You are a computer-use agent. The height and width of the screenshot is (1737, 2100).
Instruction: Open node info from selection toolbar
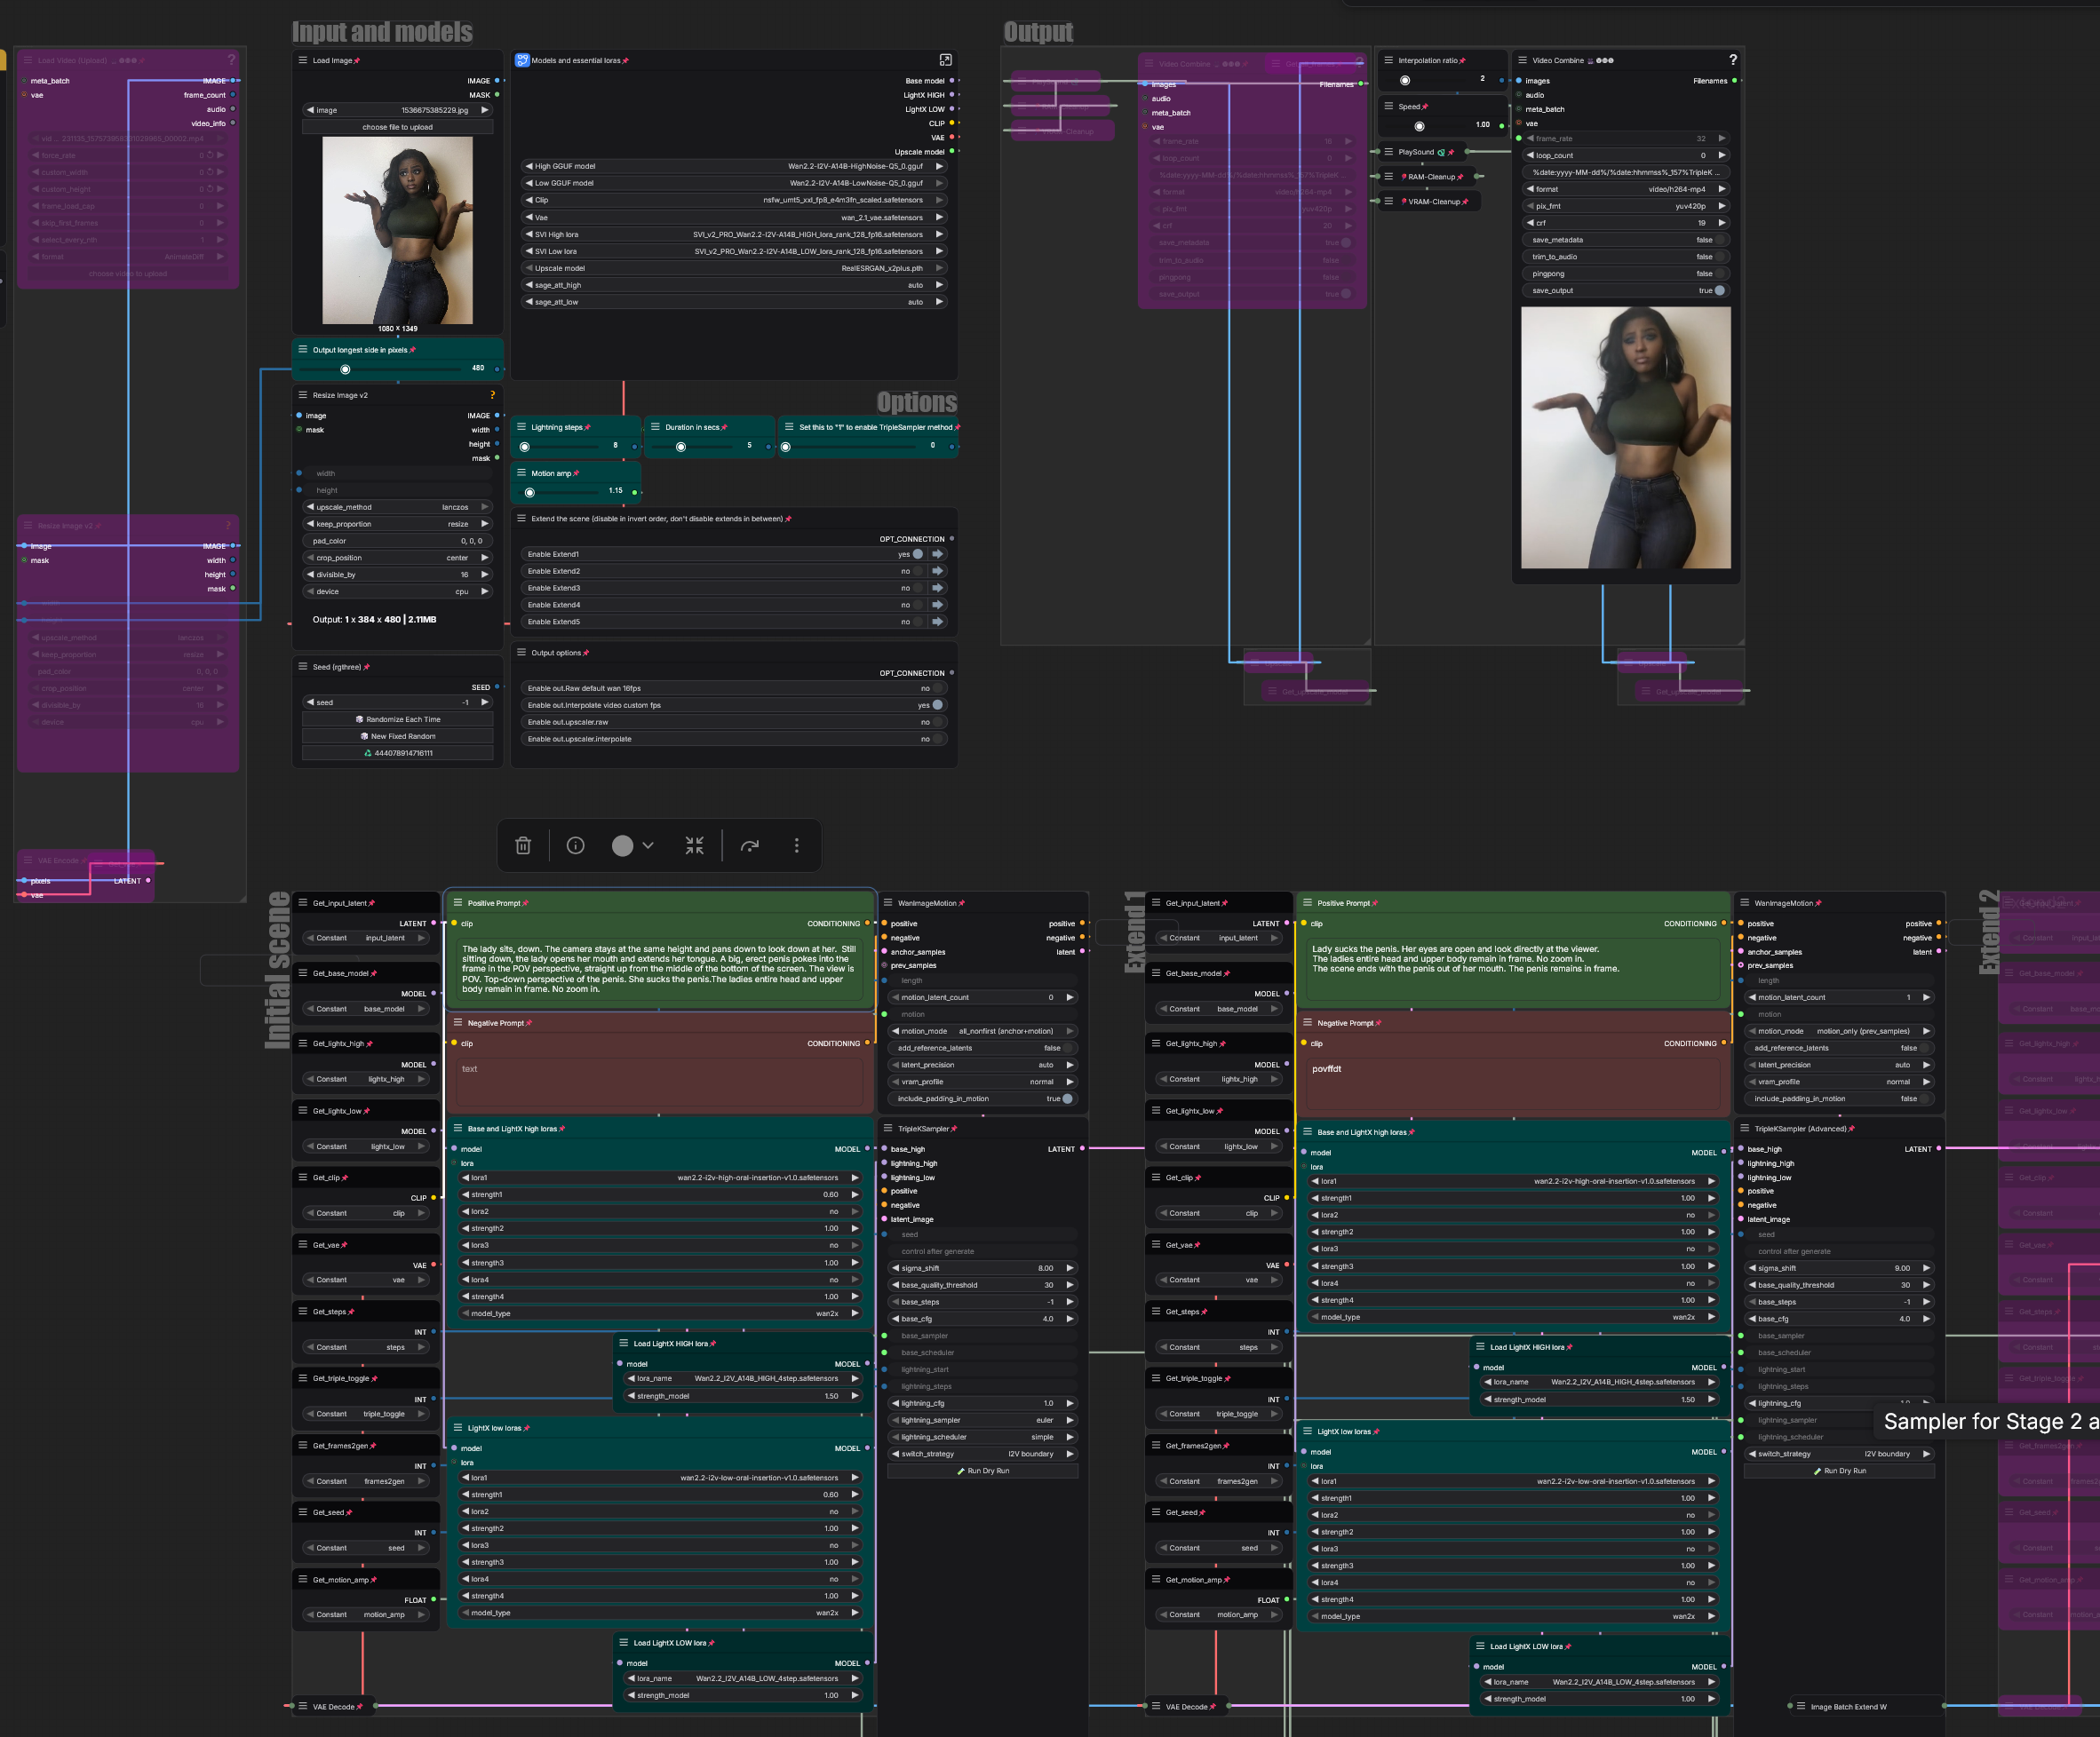click(575, 845)
